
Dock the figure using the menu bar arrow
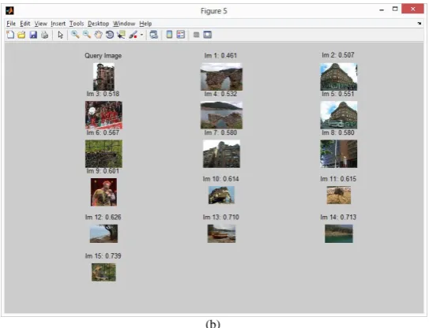pos(420,23)
